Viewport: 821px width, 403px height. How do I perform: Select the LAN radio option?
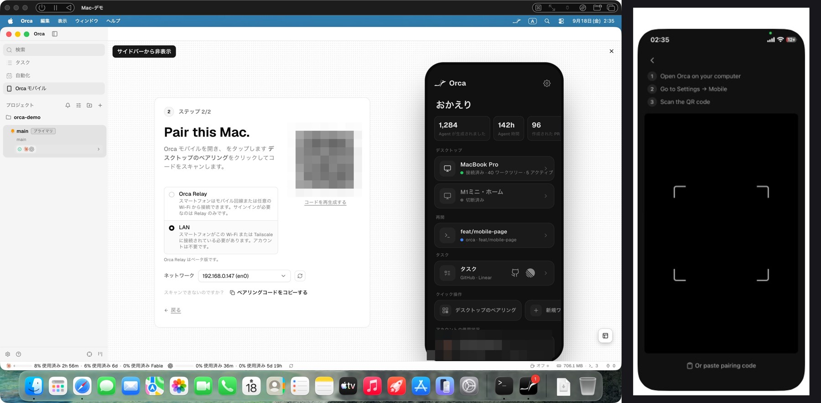point(171,228)
